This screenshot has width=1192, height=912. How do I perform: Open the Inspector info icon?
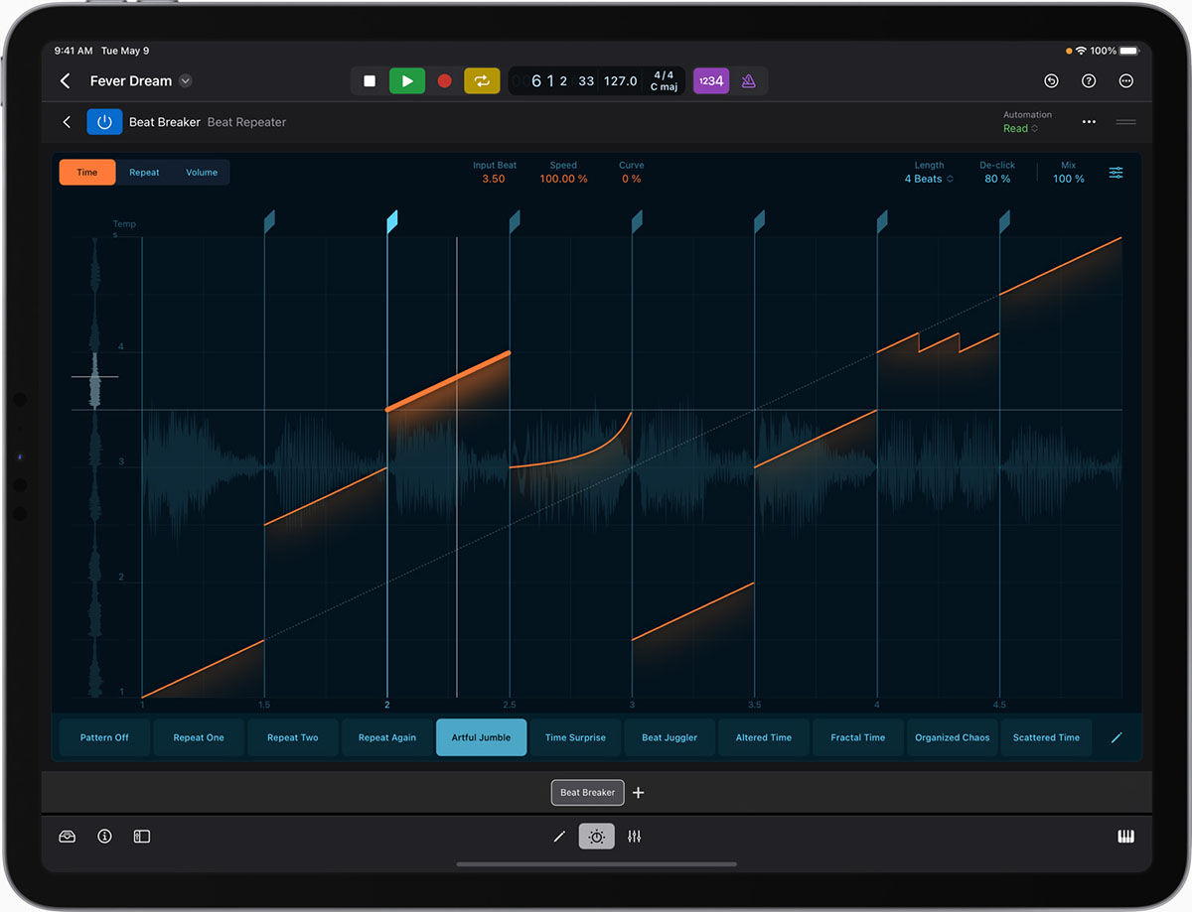[x=104, y=837]
